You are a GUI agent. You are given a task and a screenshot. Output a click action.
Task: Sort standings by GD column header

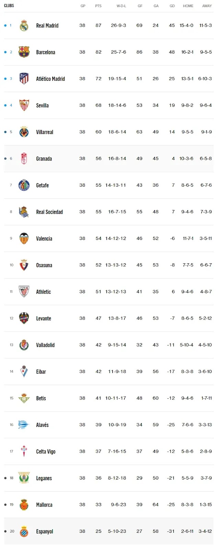click(172, 6)
